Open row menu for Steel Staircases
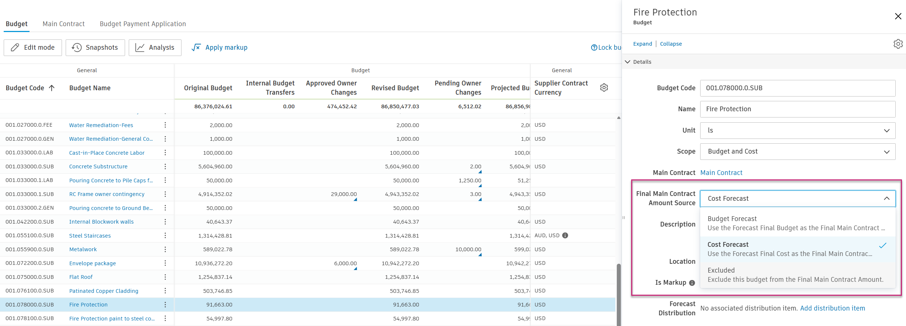The image size is (906, 326). pos(165,235)
